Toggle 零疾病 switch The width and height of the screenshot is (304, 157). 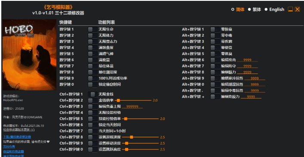[215, 41]
